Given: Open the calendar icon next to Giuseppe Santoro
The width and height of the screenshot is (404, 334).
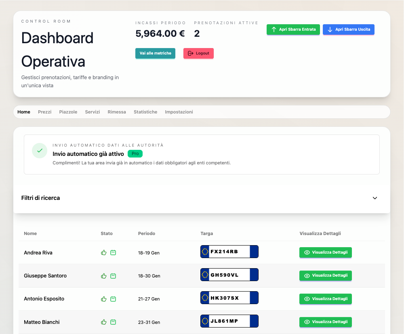Looking at the screenshot, I should point(114,275).
